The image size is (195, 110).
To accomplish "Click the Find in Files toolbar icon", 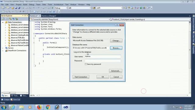I will (94, 8).
